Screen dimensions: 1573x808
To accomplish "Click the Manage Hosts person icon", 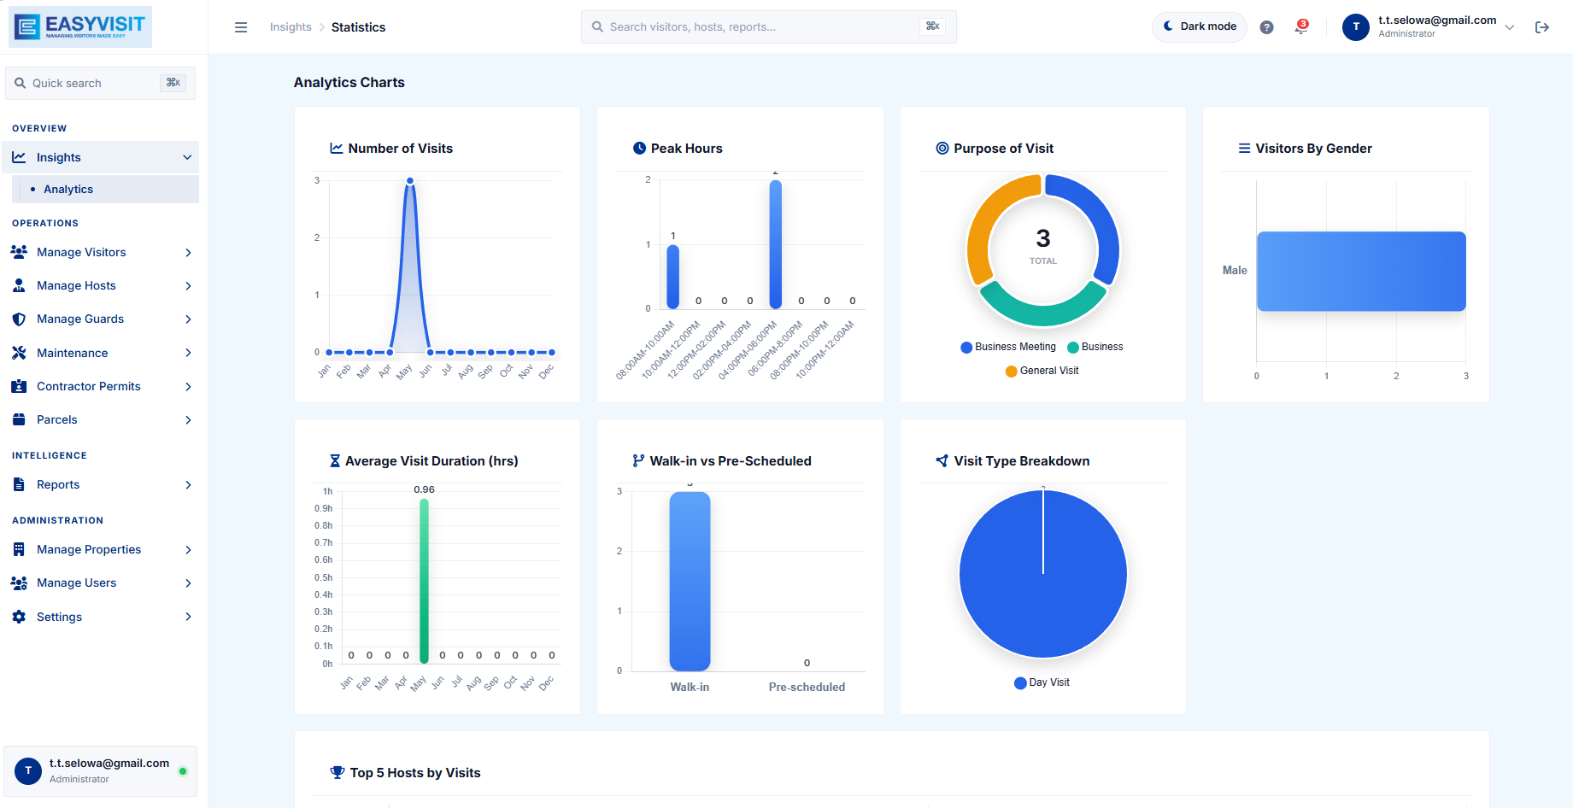I will [x=19, y=285].
